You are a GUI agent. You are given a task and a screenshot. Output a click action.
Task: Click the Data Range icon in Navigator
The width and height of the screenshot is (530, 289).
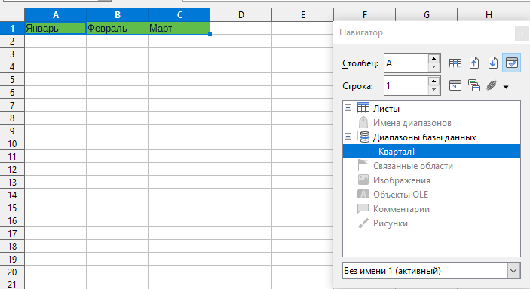(455, 63)
